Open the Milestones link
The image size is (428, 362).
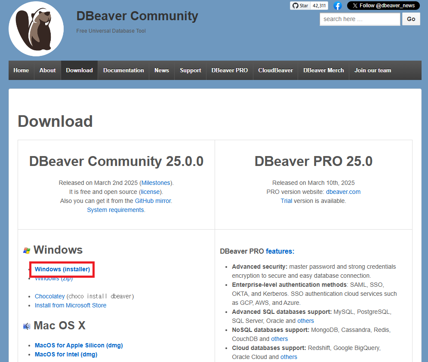pyautogui.click(x=156, y=183)
